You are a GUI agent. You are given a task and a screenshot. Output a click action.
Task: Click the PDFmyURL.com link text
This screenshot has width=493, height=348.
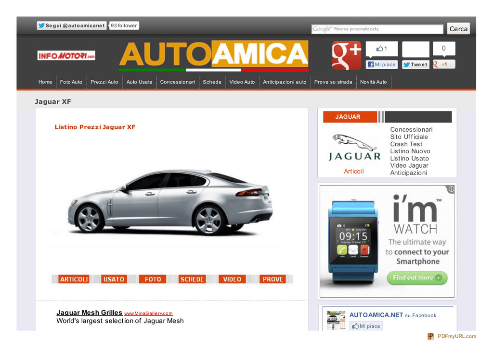pyautogui.click(x=457, y=336)
